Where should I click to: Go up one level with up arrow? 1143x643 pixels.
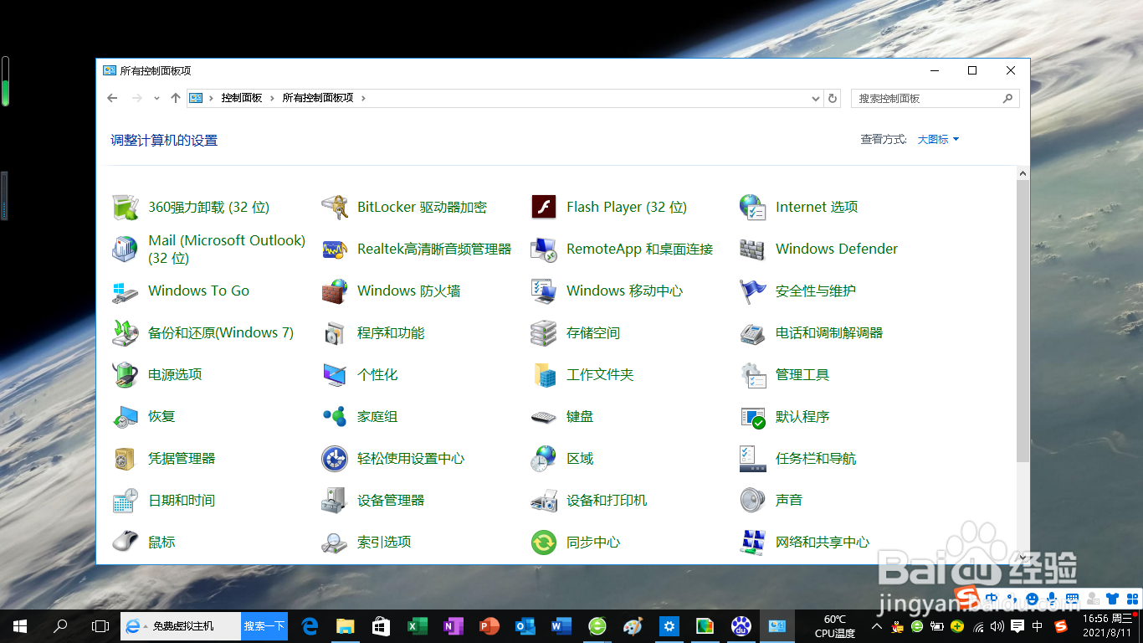click(x=175, y=98)
